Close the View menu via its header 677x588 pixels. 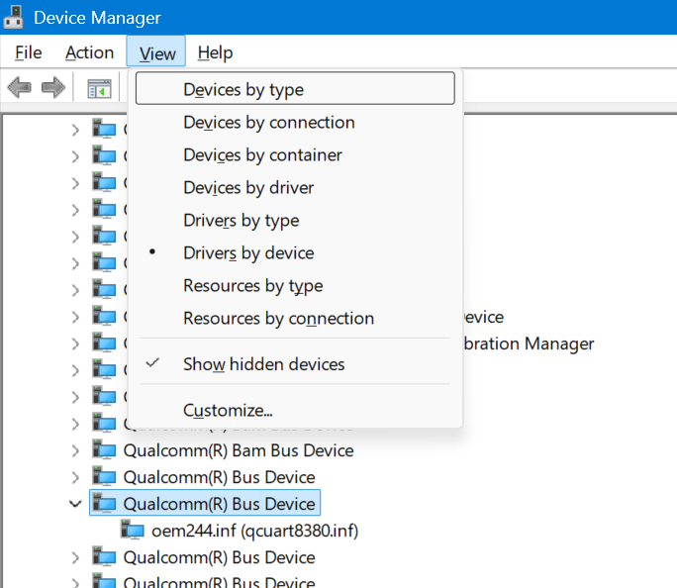[x=156, y=51]
